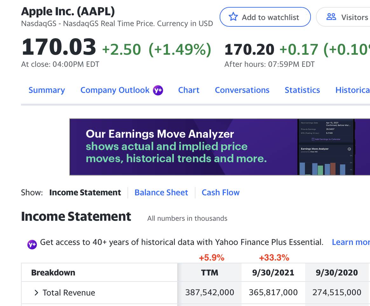Switch to the Chart tab

(188, 90)
